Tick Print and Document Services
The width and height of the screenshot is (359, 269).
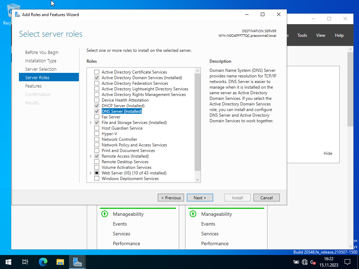[97, 151]
